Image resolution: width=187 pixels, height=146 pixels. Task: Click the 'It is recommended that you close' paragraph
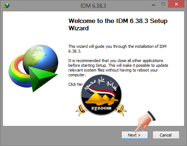pos(118,68)
